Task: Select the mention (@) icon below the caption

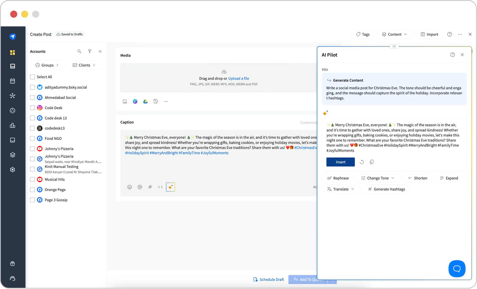Action: tap(140, 187)
